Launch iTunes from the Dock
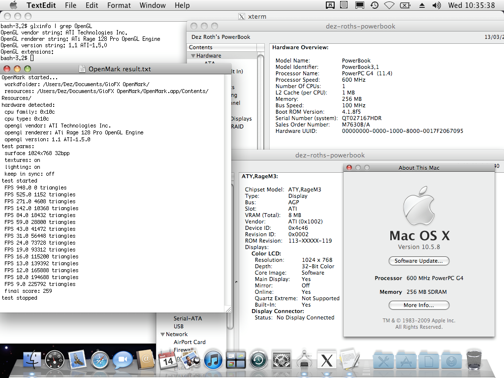The height and width of the screenshot is (378, 504). pyautogui.click(x=213, y=360)
